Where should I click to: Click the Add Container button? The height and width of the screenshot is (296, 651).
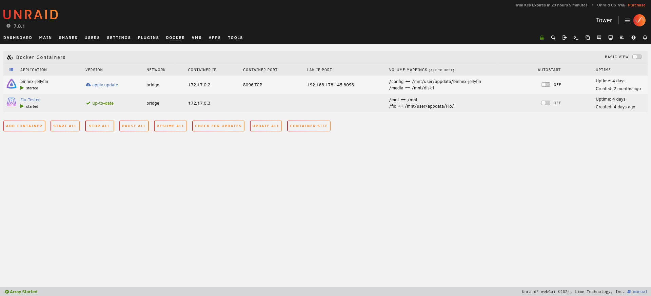pyautogui.click(x=24, y=126)
